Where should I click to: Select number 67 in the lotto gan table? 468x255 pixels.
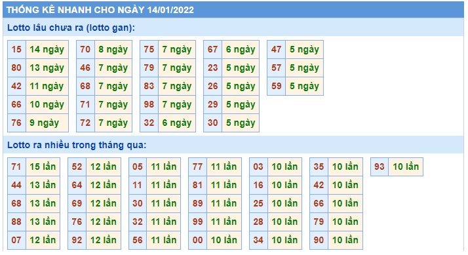212,50
